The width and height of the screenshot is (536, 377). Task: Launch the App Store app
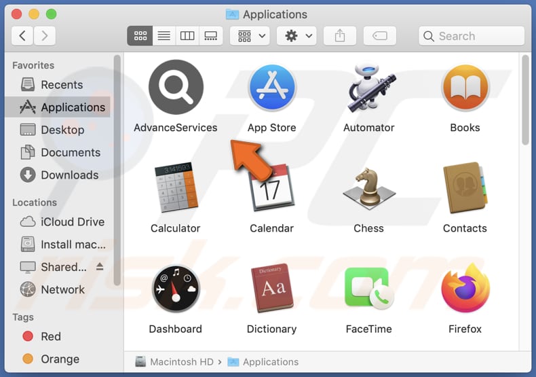click(x=272, y=87)
